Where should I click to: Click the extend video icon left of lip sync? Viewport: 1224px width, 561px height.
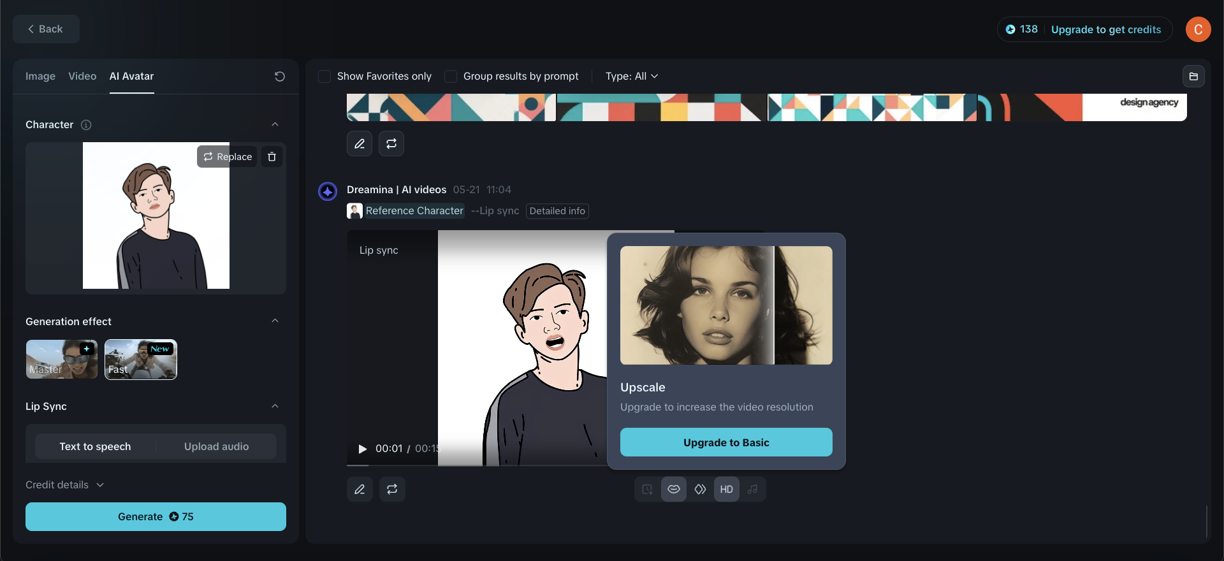click(x=647, y=489)
